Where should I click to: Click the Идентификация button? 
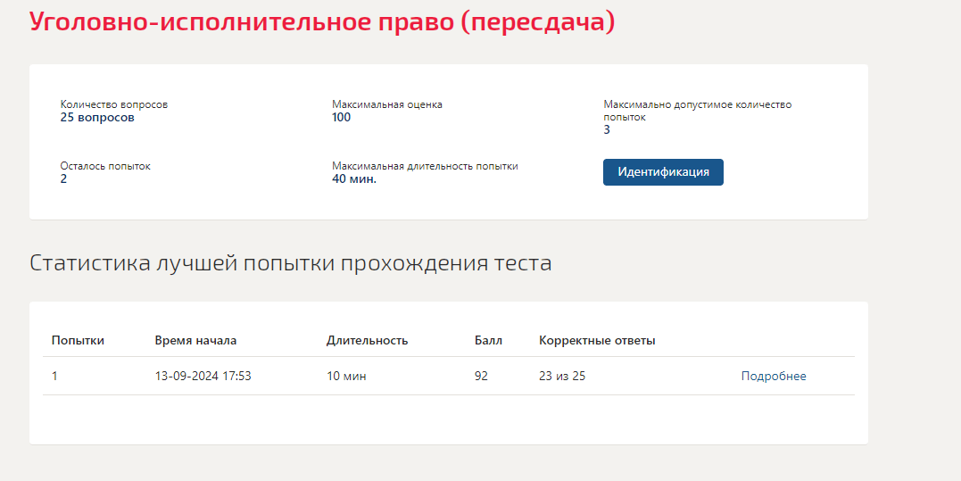(x=663, y=172)
